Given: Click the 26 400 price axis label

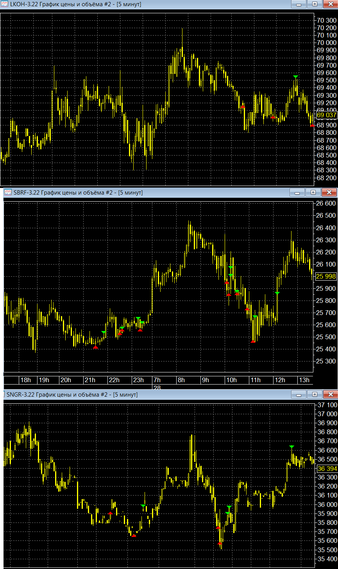Looking at the screenshot, I should (326, 228).
